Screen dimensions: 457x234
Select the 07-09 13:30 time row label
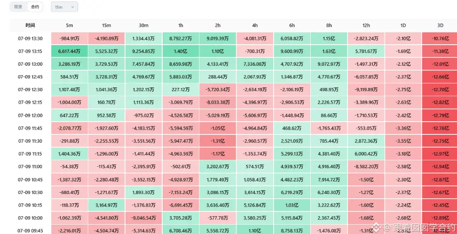pos(30,39)
